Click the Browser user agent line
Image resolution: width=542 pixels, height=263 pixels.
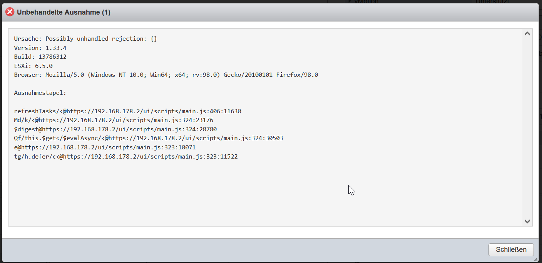pos(166,75)
